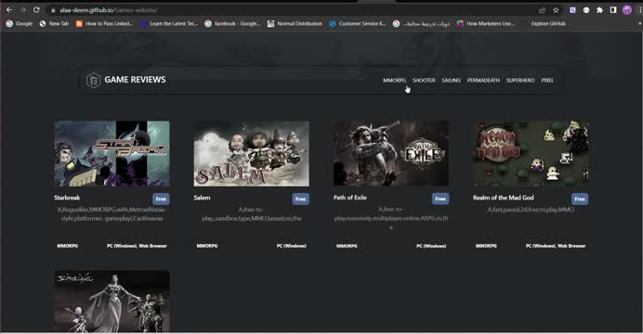
Task: Click the Free badge on Path of Exile
Action: coord(440,199)
